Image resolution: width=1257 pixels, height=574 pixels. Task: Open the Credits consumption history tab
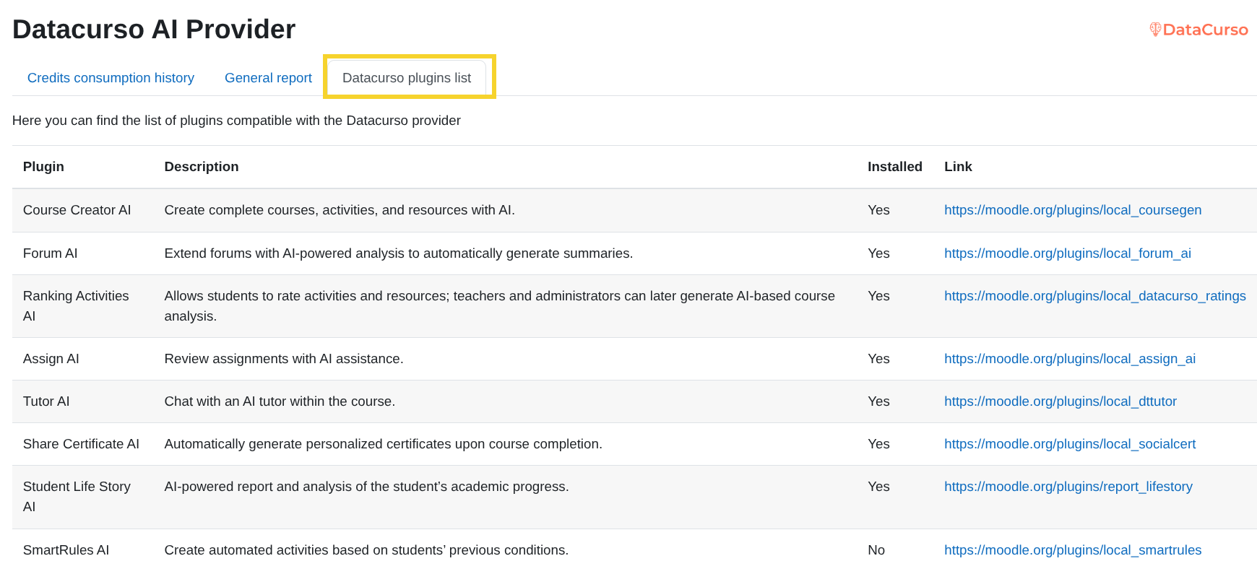tap(111, 78)
